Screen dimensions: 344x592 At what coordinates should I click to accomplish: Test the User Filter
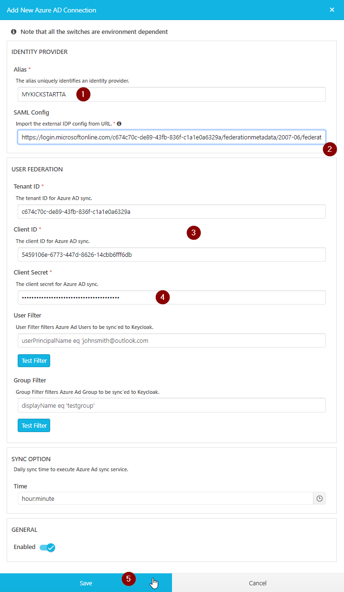coord(34,360)
